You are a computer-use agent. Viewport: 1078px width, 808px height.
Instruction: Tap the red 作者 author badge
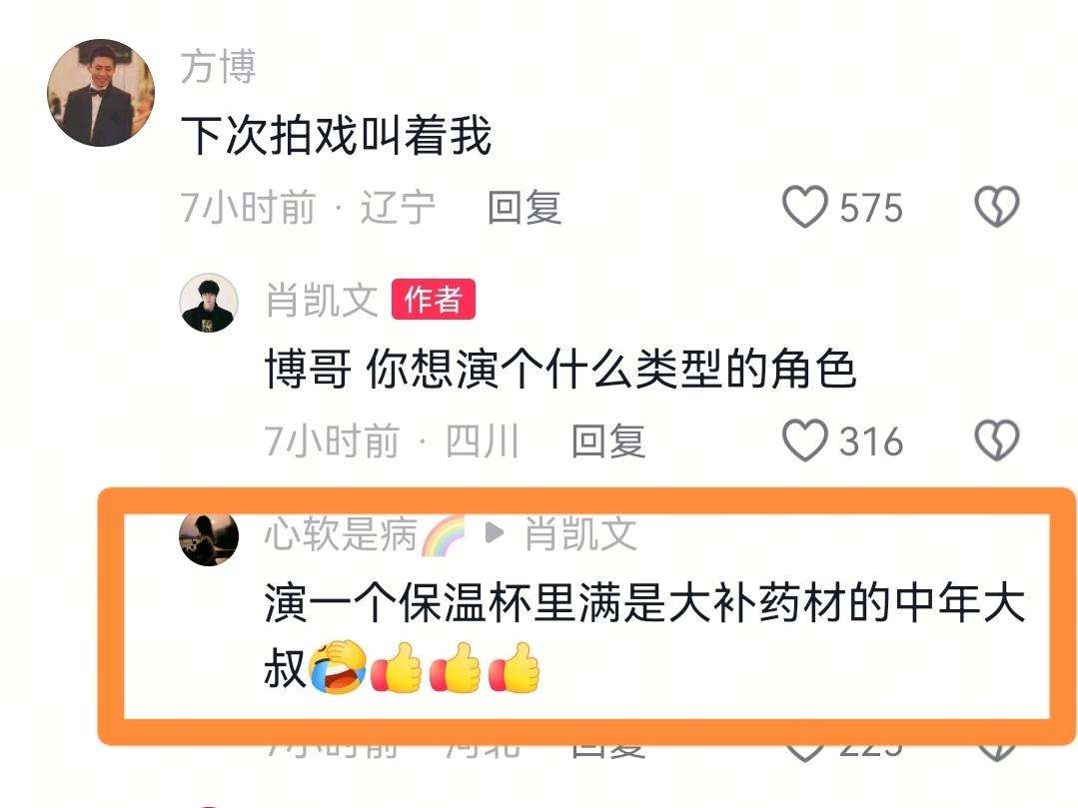tap(434, 299)
